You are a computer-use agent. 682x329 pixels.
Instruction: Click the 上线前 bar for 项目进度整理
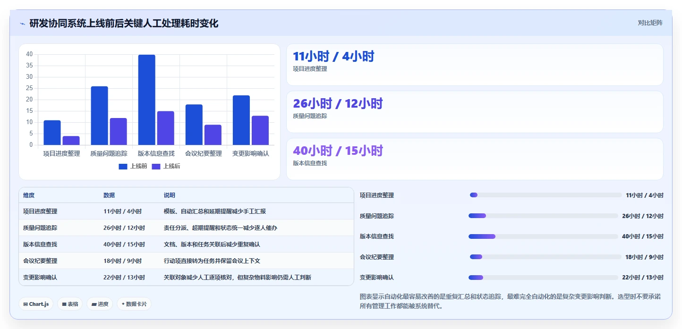(x=52, y=133)
